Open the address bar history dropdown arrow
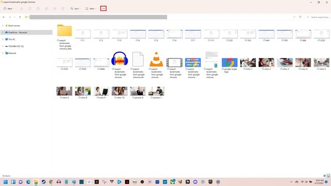Image resolution: width=331 pixels, height=186 pixels. [294, 17]
